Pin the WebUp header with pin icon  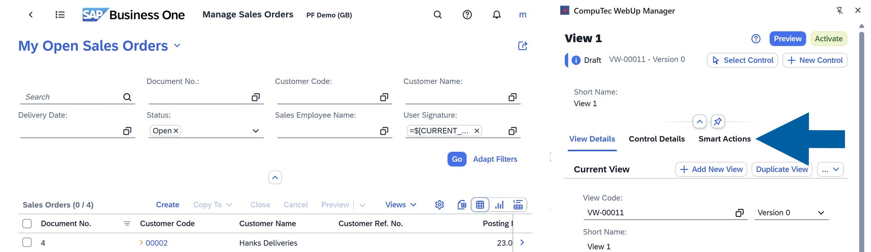(718, 122)
